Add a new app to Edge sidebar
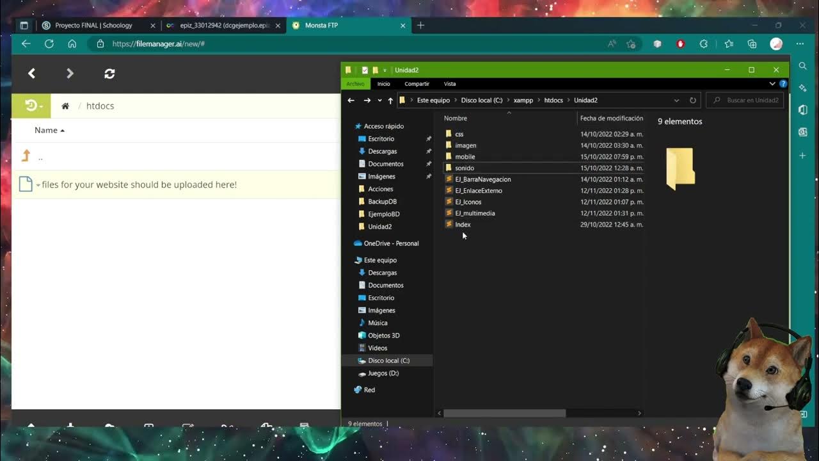819x461 pixels. [x=802, y=156]
